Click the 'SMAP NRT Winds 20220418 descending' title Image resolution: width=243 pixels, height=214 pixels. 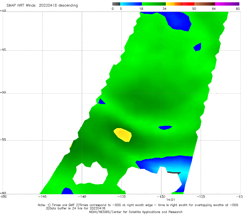42,5
